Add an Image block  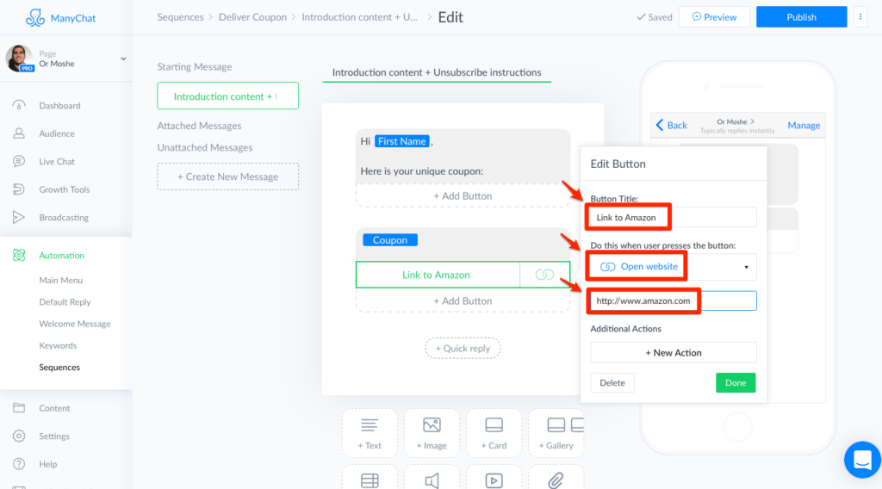coord(432,433)
